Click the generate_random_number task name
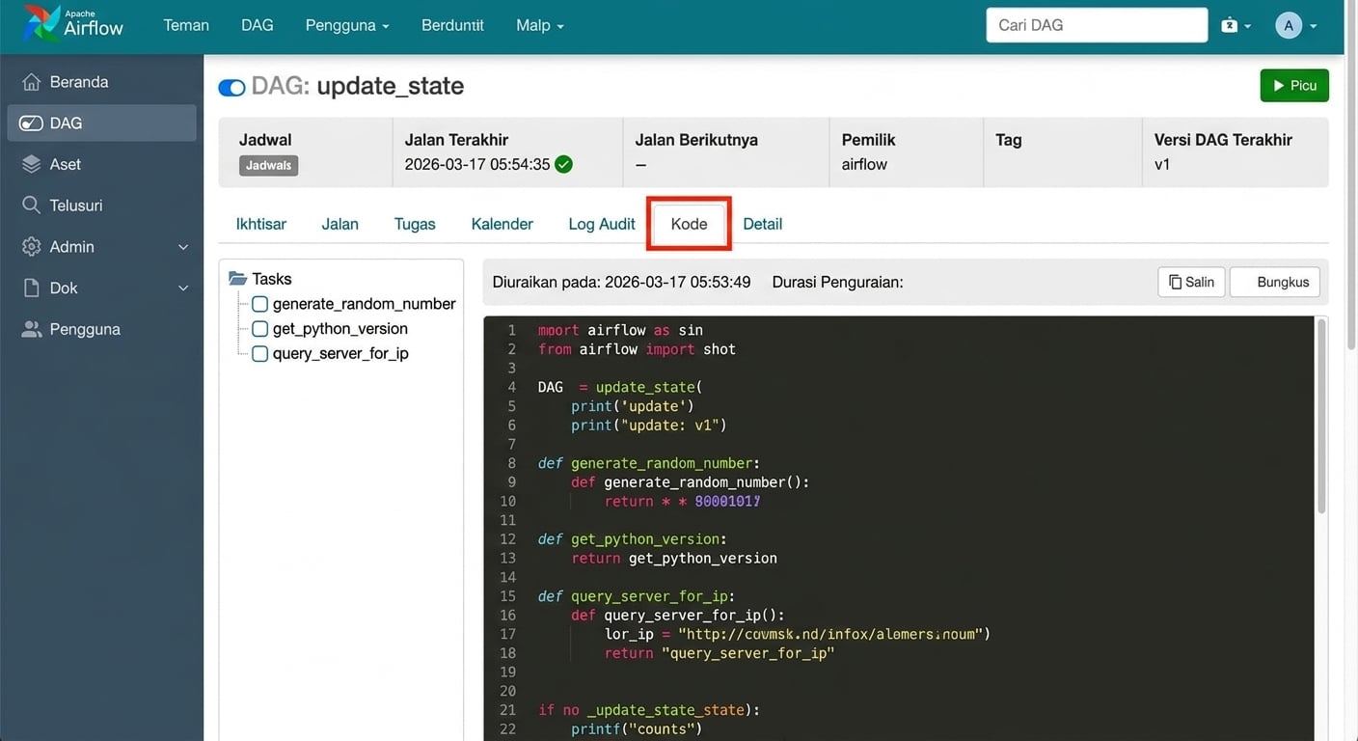 [x=364, y=304]
